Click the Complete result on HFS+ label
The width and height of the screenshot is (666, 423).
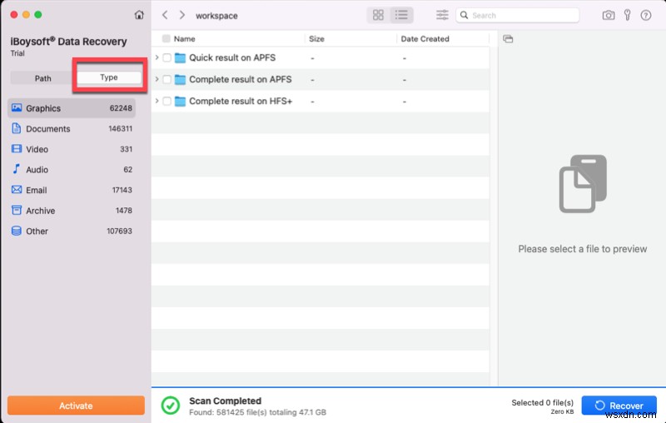pos(241,101)
